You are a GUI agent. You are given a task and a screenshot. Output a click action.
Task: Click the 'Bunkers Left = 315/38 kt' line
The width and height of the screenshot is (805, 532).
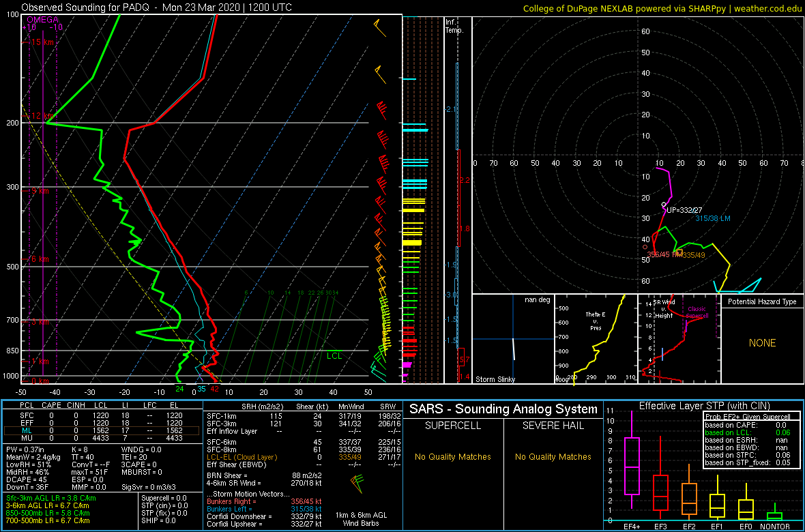coord(264,509)
